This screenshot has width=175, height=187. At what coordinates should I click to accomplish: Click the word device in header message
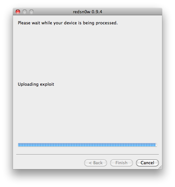click(x=70, y=23)
